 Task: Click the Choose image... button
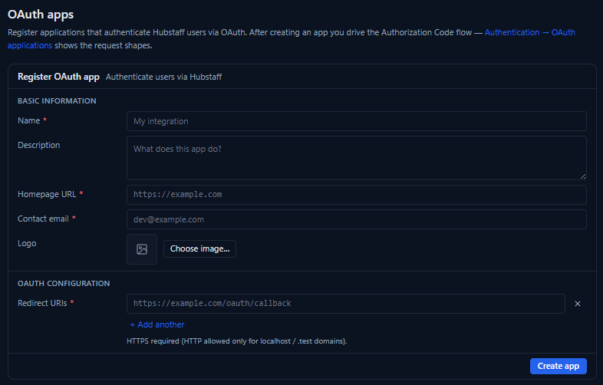[199, 248]
